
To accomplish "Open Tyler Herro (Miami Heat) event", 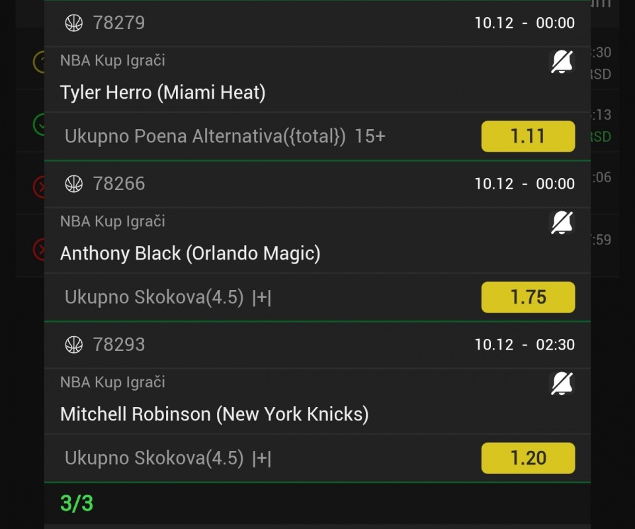I will [x=163, y=92].
